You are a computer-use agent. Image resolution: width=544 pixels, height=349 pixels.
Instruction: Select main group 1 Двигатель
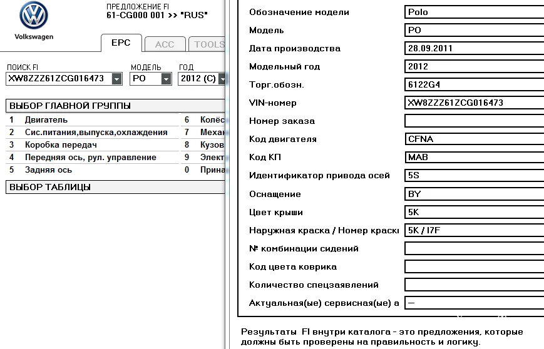click(93, 120)
